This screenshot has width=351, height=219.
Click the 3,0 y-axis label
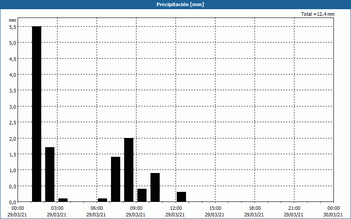click(x=13, y=106)
